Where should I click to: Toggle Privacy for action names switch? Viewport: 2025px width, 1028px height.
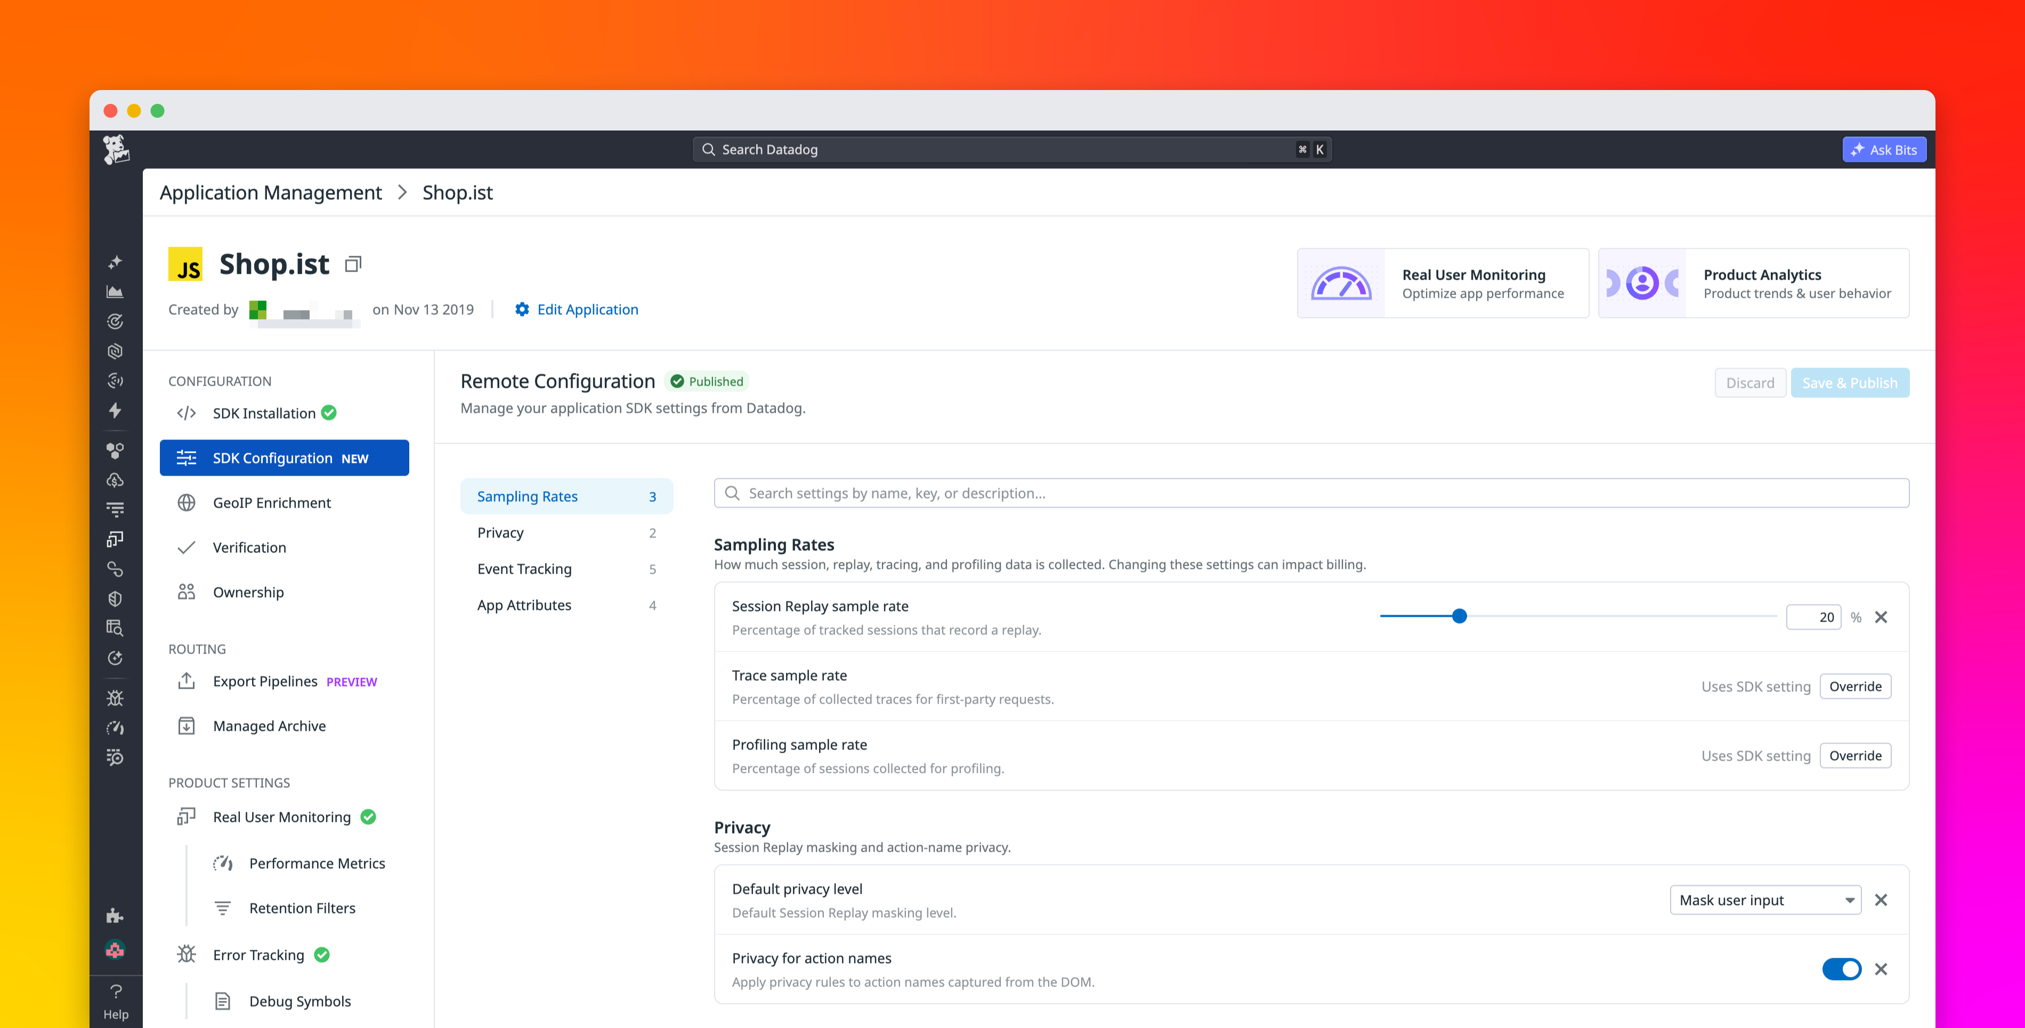[1841, 969]
